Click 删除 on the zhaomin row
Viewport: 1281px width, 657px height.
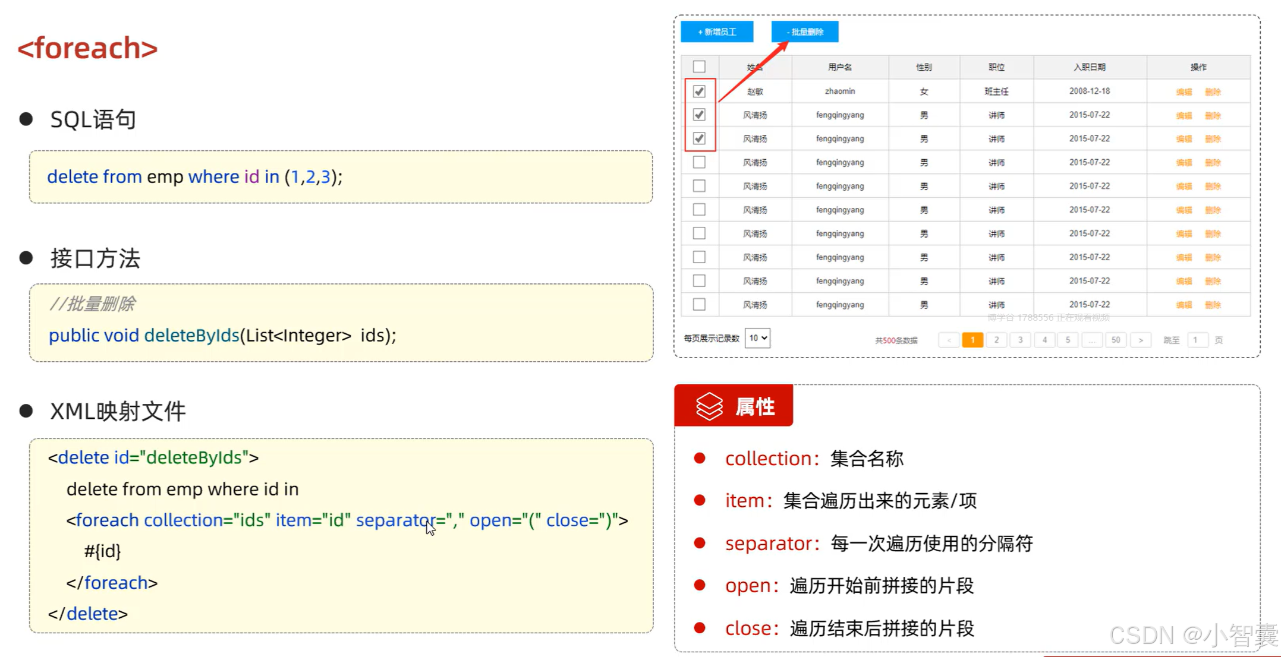coord(1213,91)
